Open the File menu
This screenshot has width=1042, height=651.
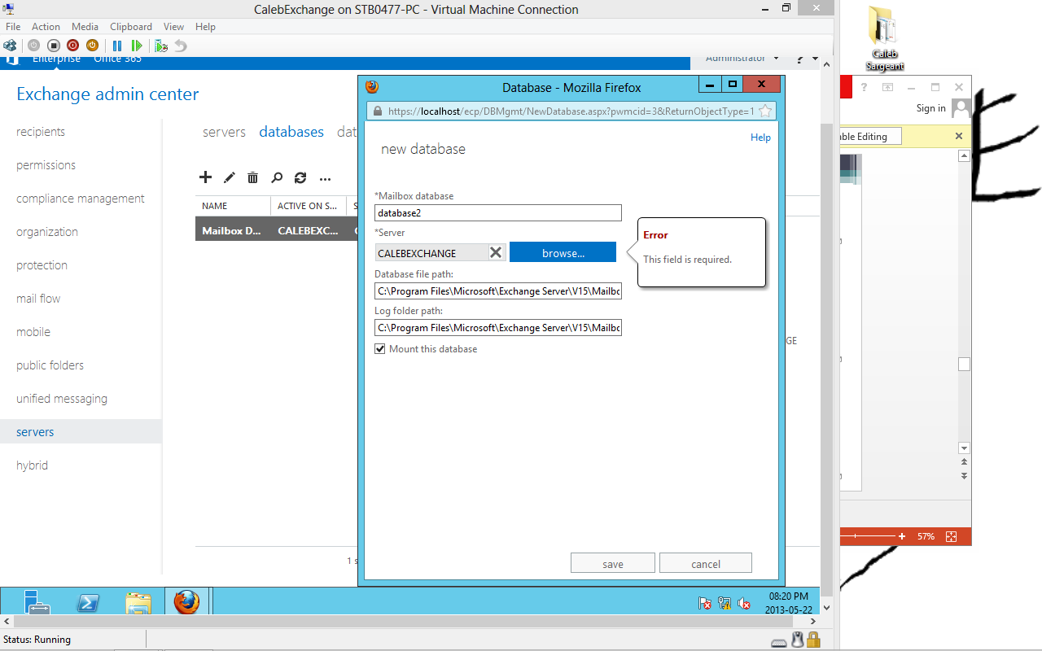point(13,27)
